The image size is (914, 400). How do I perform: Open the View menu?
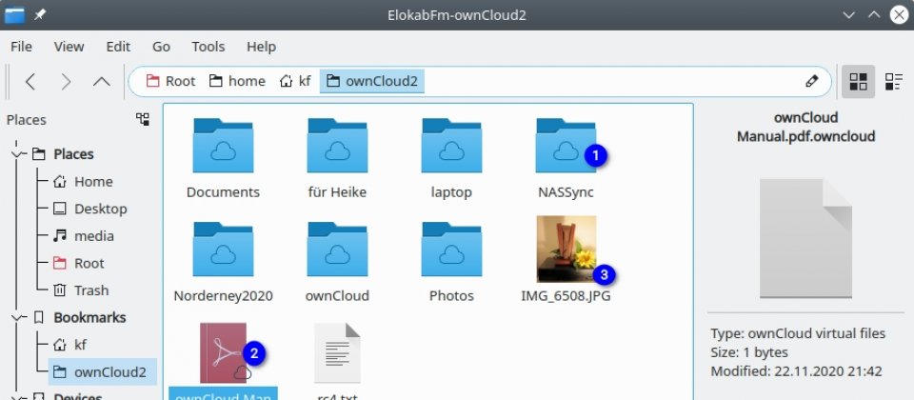[69, 47]
